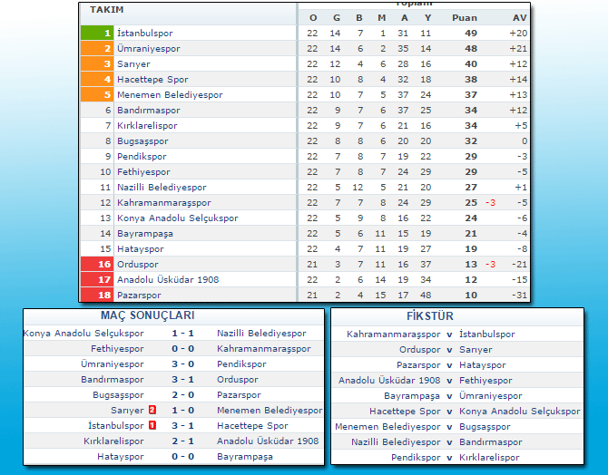The width and height of the screenshot is (608, 475).
Task: Click İstanbulspor's red card icon in match results
Action: (x=152, y=425)
